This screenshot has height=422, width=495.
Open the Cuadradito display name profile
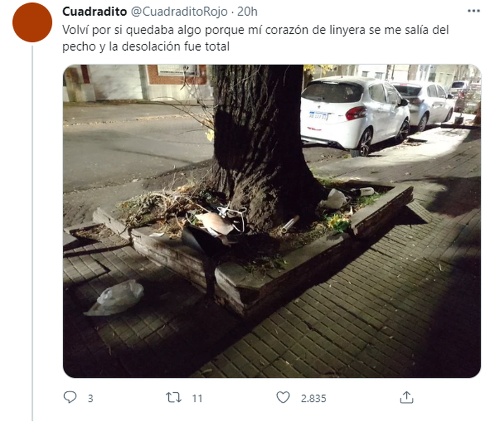[x=94, y=12]
